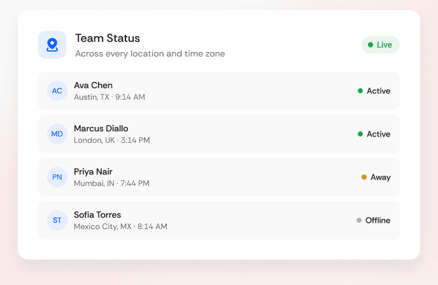Click the Live status badge
This screenshot has height=285, width=438.
(x=381, y=44)
